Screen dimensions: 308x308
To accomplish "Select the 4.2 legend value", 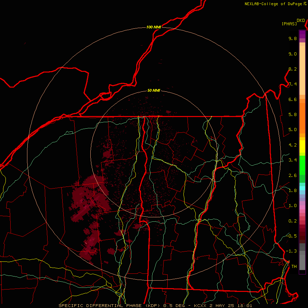I will (x=293, y=145).
